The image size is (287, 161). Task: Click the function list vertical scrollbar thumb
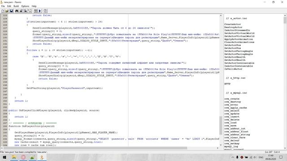tap(285, 20)
